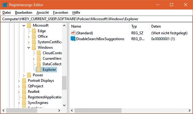The width and height of the screenshot is (193, 114).
Task: Select the Explorer key label
Action: [x=49, y=70]
